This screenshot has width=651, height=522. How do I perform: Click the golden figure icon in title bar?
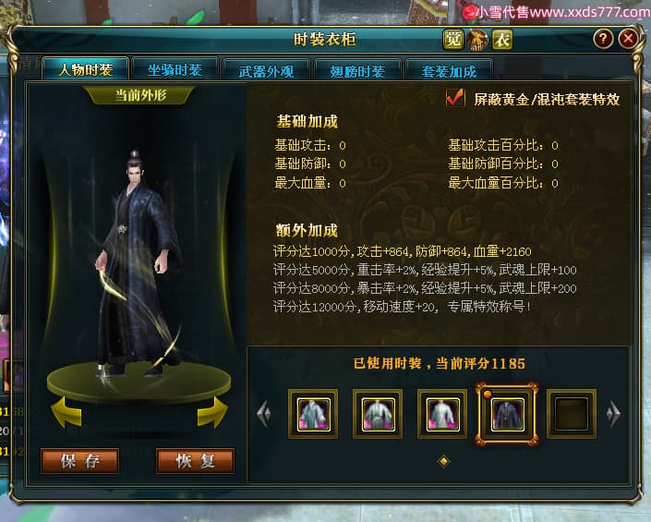tap(477, 40)
